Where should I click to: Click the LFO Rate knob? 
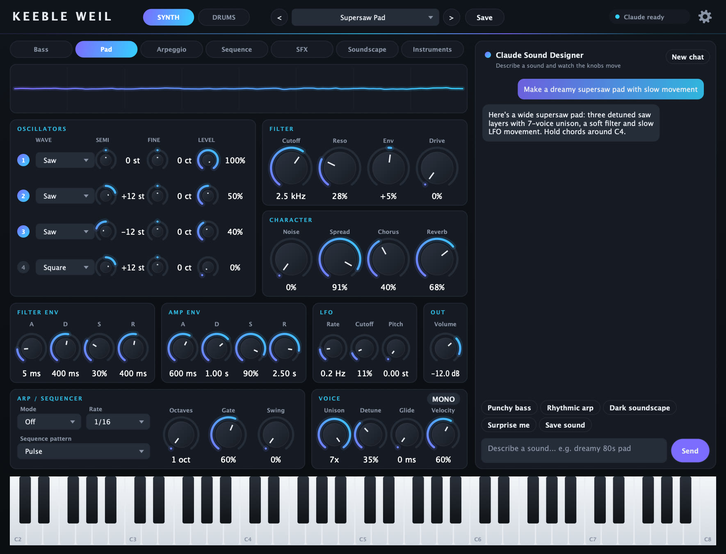pyautogui.click(x=333, y=349)
